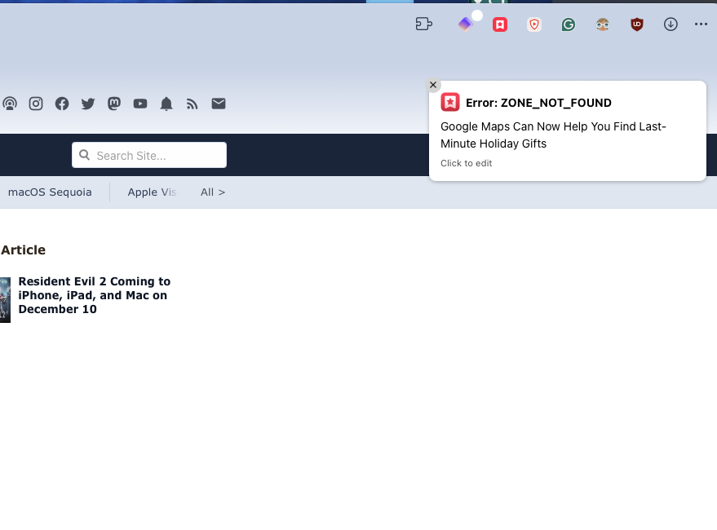717x530 pixels.
Task: Expand the 'All >' topics list
Action: (x=213, y=192)
